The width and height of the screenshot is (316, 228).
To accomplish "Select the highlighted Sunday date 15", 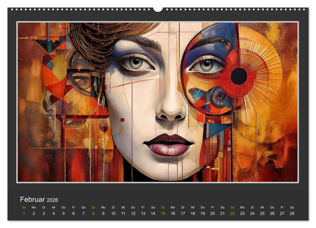I will tap(163, 213).
